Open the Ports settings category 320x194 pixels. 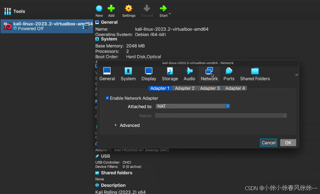pyautogui.click(x=229, y=74)
